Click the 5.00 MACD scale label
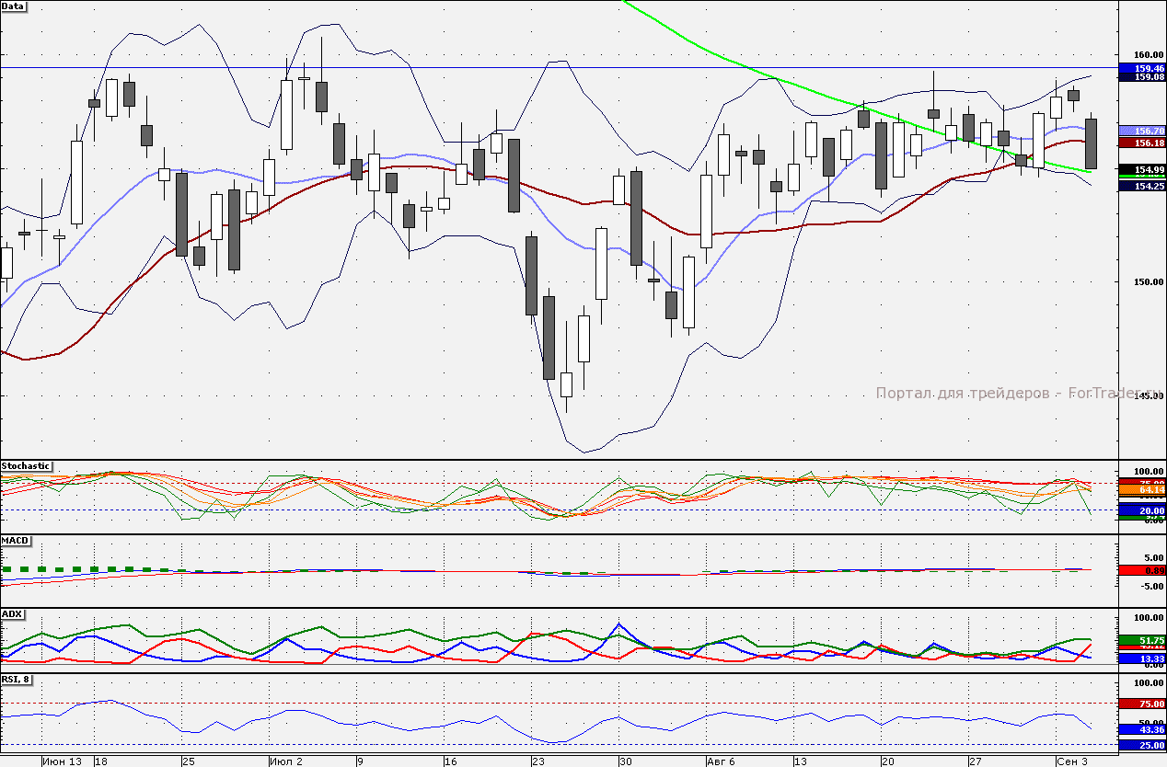 [1153, 557]
